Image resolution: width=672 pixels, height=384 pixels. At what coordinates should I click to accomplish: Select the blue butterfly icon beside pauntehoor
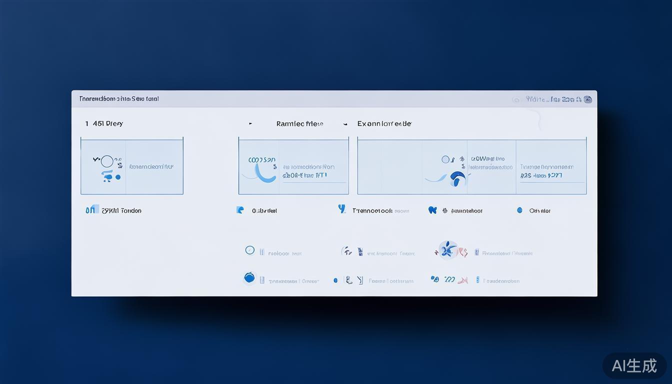432,210
